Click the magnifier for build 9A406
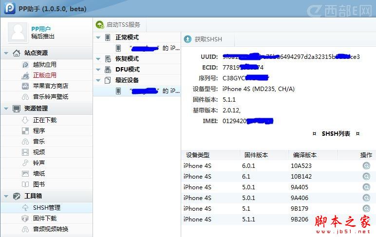The height and width of the screenshot is (237, 376). tap(366, 198)
